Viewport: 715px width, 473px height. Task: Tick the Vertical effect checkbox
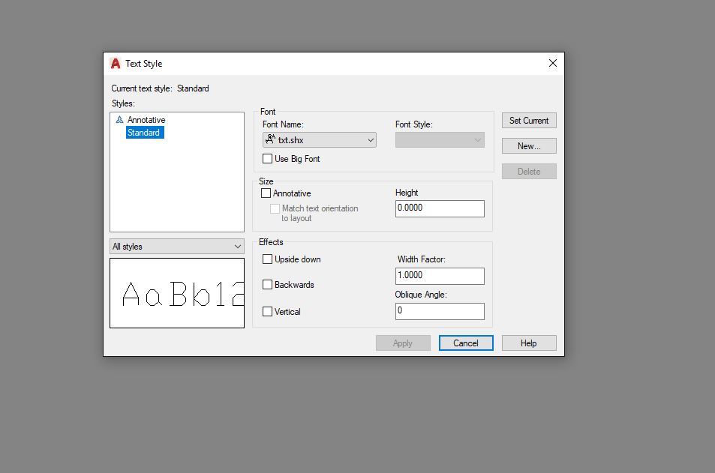[x=268, y=312]
